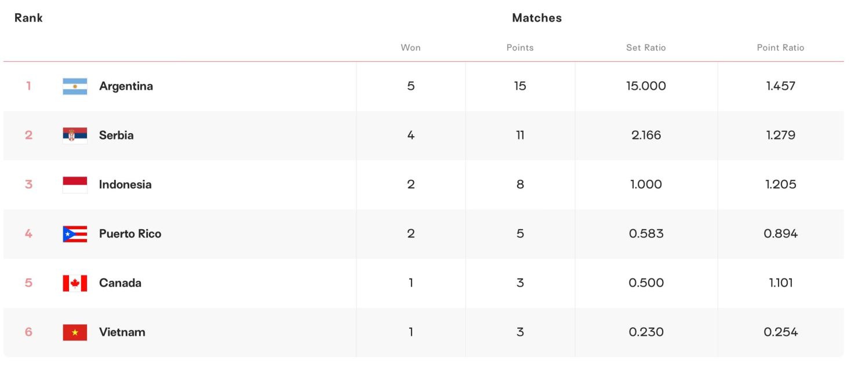Open the Puerto Rico team name
The width and height of the screenshot is (858, 367).
pyautogui.click(x=130, y=234)
